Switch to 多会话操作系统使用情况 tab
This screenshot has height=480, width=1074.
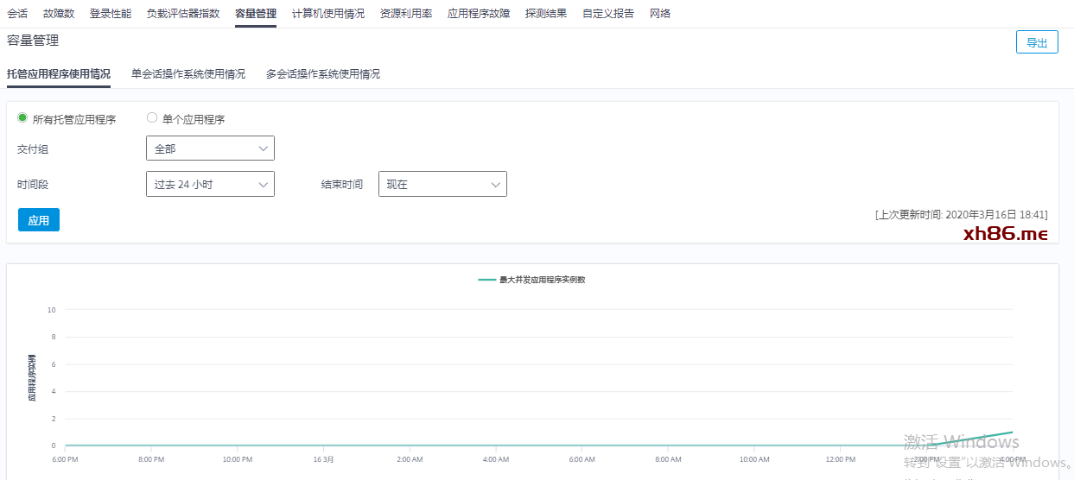(x=323, y=74)
